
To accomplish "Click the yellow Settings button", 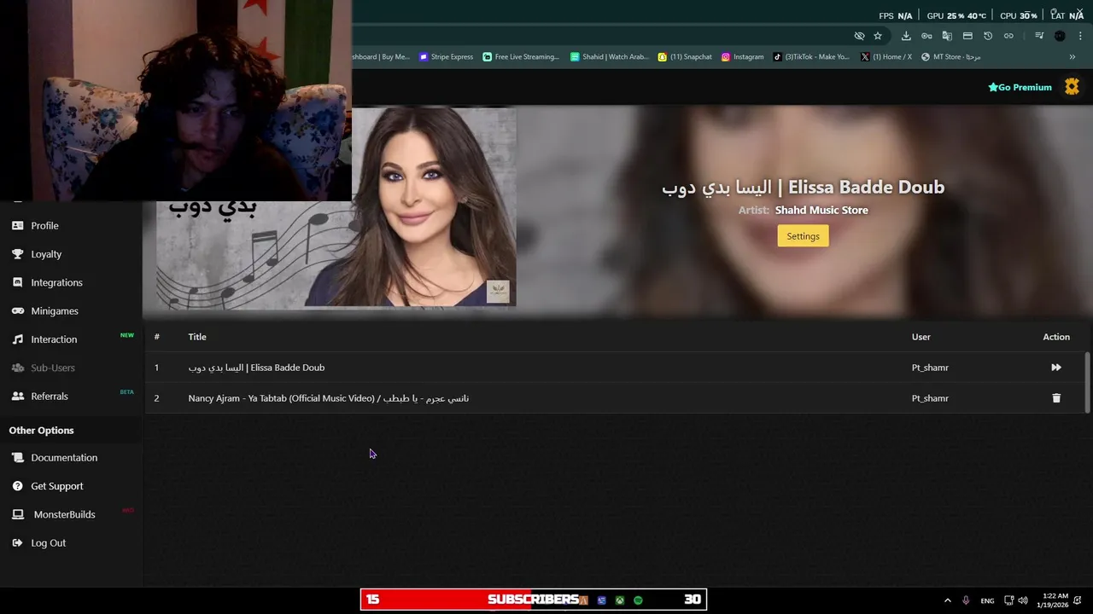I will [x=803, y=236].
